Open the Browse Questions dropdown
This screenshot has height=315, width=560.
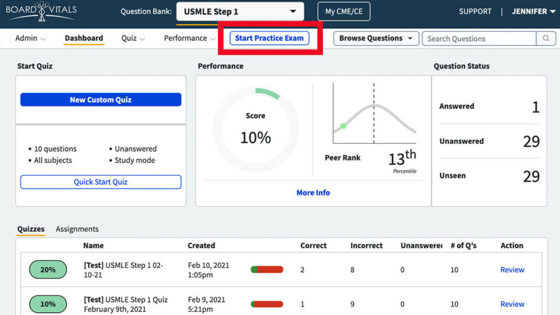click(376, 38)
